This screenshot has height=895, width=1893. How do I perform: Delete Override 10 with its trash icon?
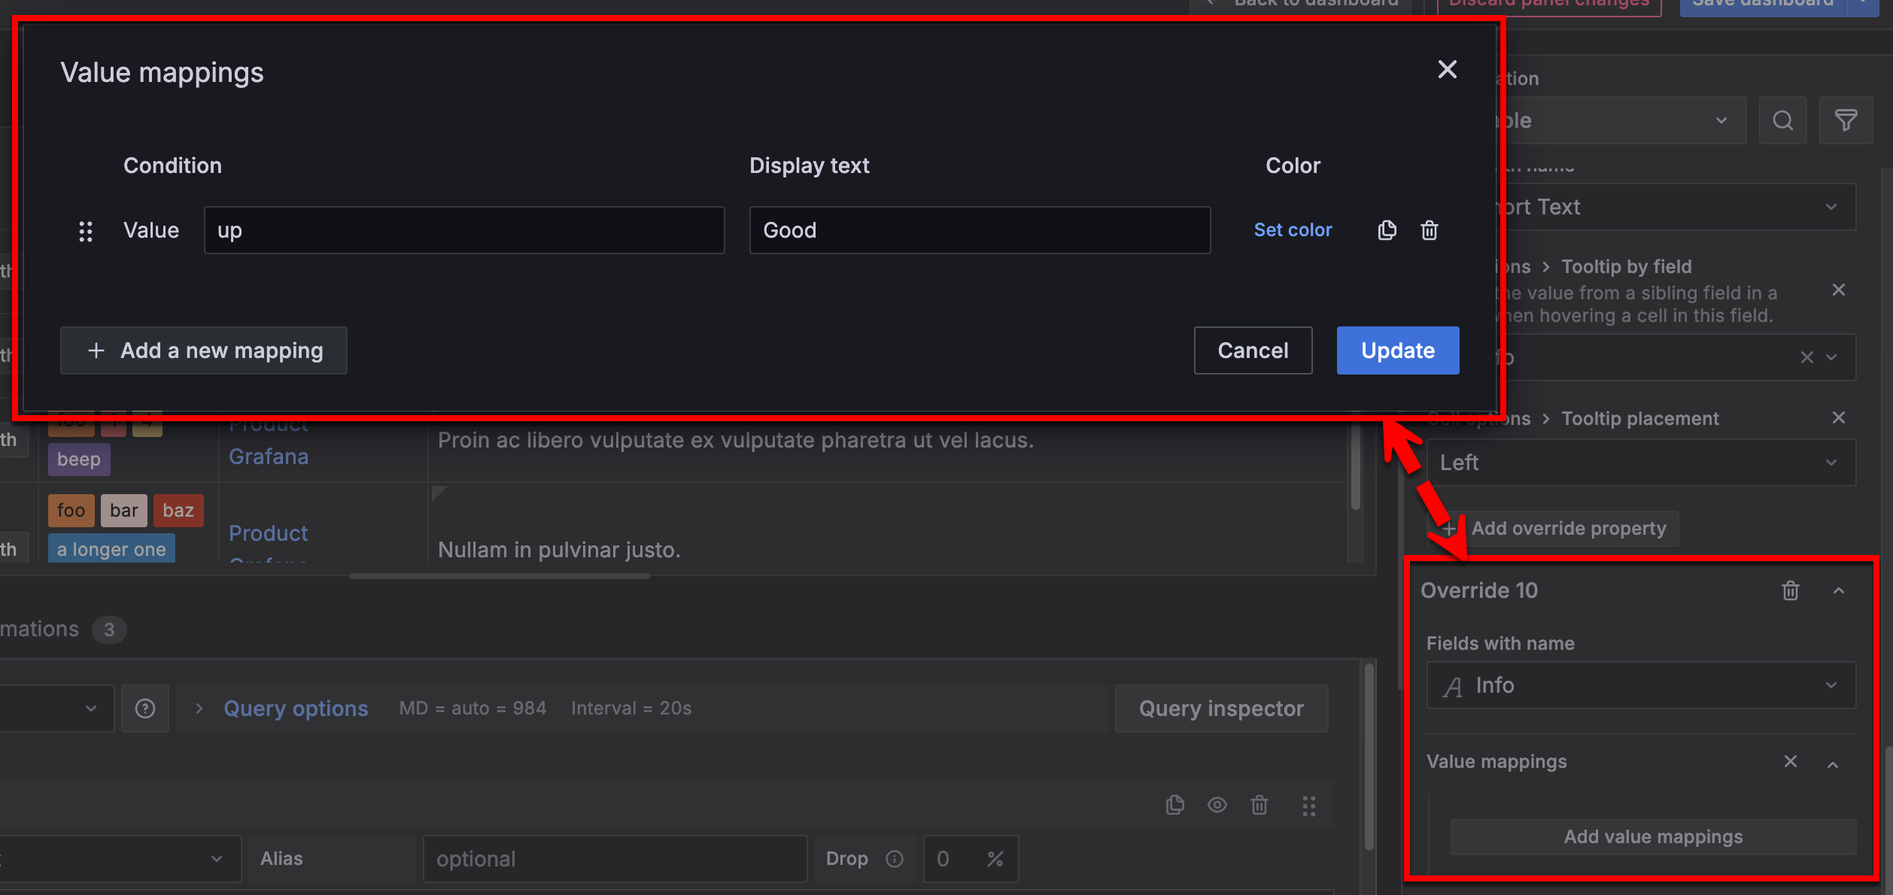[1791, 590]
